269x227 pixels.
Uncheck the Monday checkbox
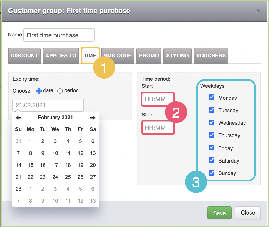tap(212, 97)
